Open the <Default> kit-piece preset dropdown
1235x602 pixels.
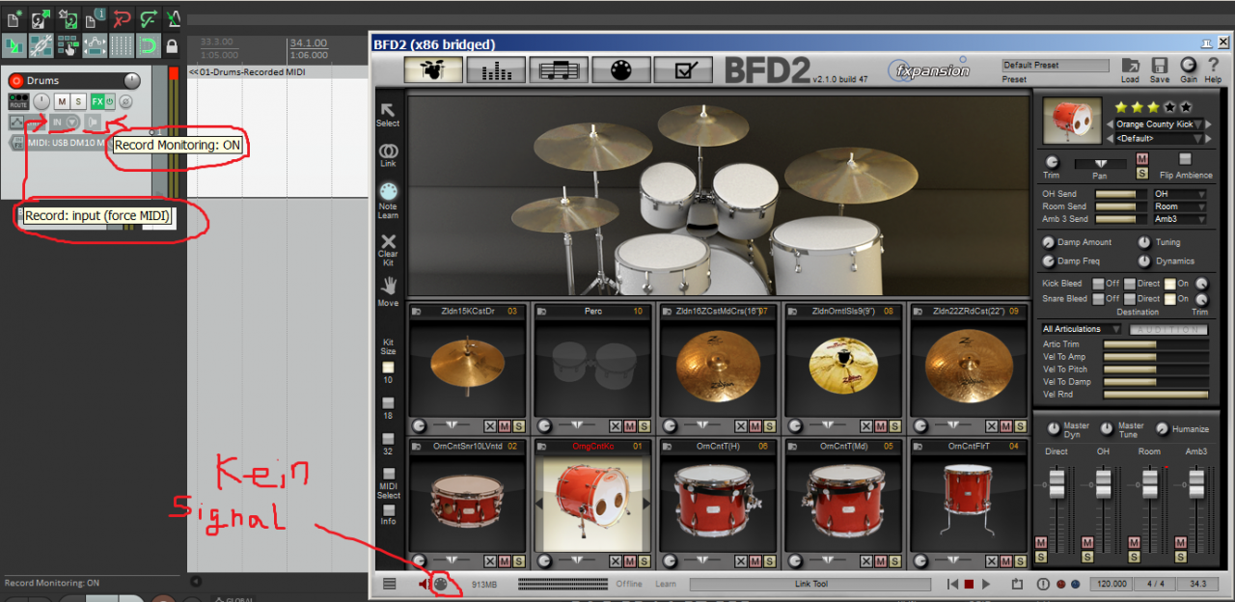click(x=1160, y=138)
